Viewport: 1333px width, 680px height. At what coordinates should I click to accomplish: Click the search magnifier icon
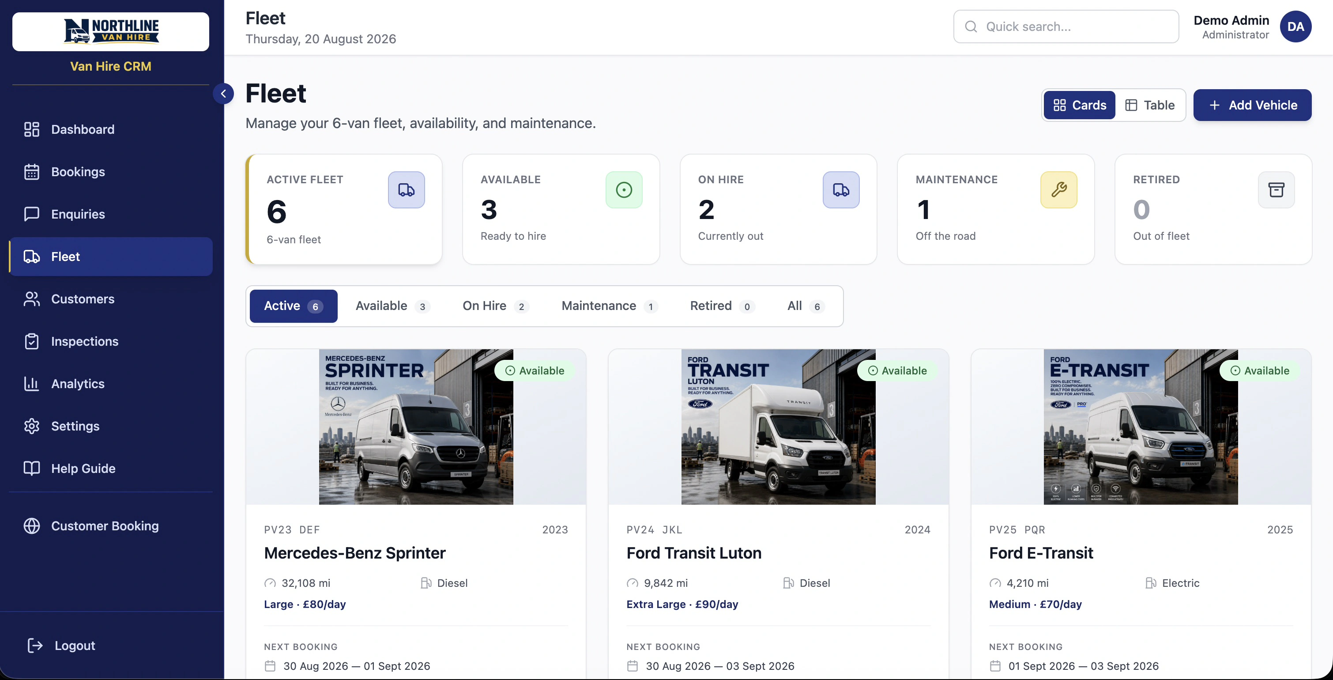point(972,27)
